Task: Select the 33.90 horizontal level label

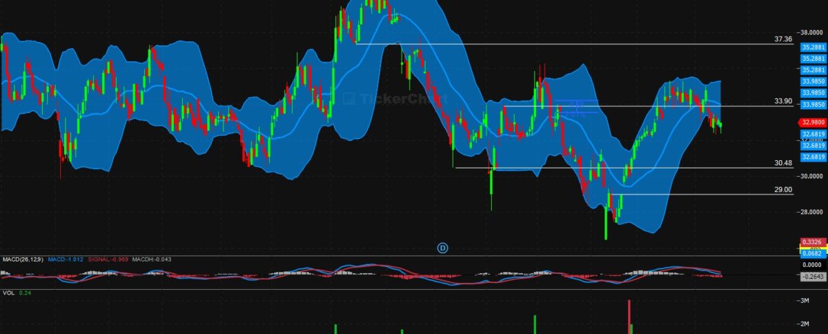Action: pos(783,102)
